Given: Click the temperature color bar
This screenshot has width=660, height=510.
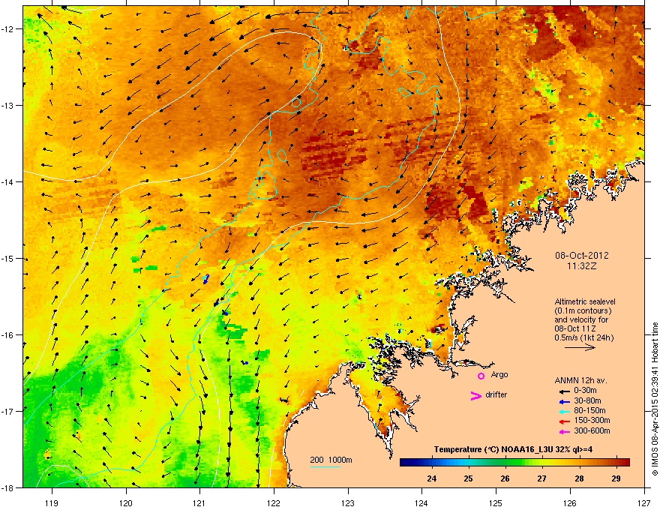Looking at the screenshot, I should click(514, 463).
